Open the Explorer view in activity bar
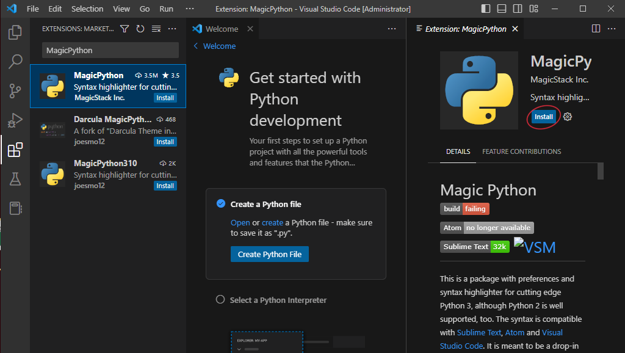Image resolution: width=625 pixels, height=353 pixels. [15, 32]
